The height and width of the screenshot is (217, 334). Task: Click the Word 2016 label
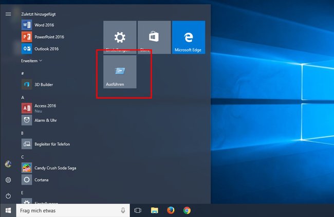(x=44, y=25)
